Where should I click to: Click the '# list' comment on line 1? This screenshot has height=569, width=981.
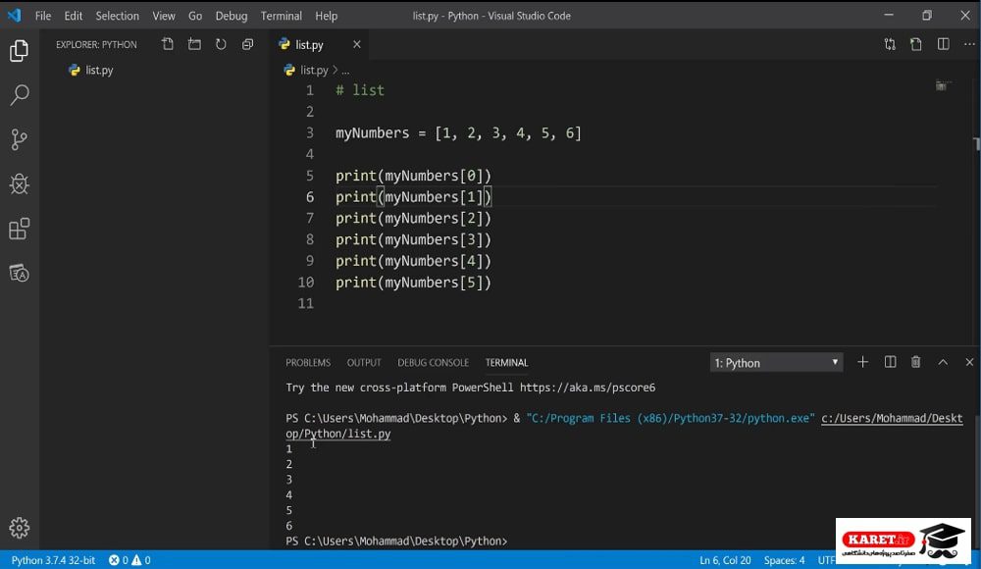click(x=360, y=90)
